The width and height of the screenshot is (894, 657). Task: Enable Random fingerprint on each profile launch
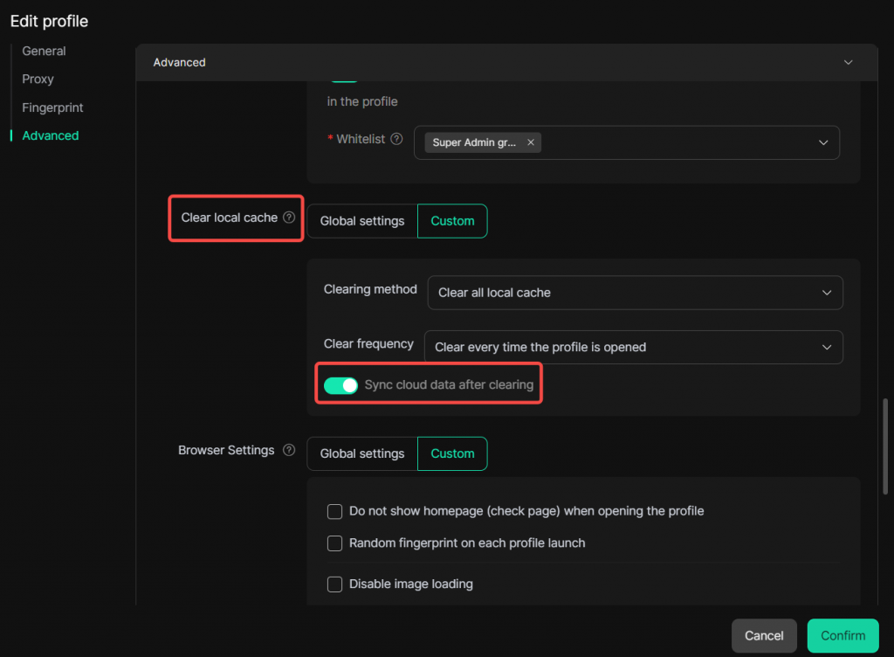click(334, 543)
